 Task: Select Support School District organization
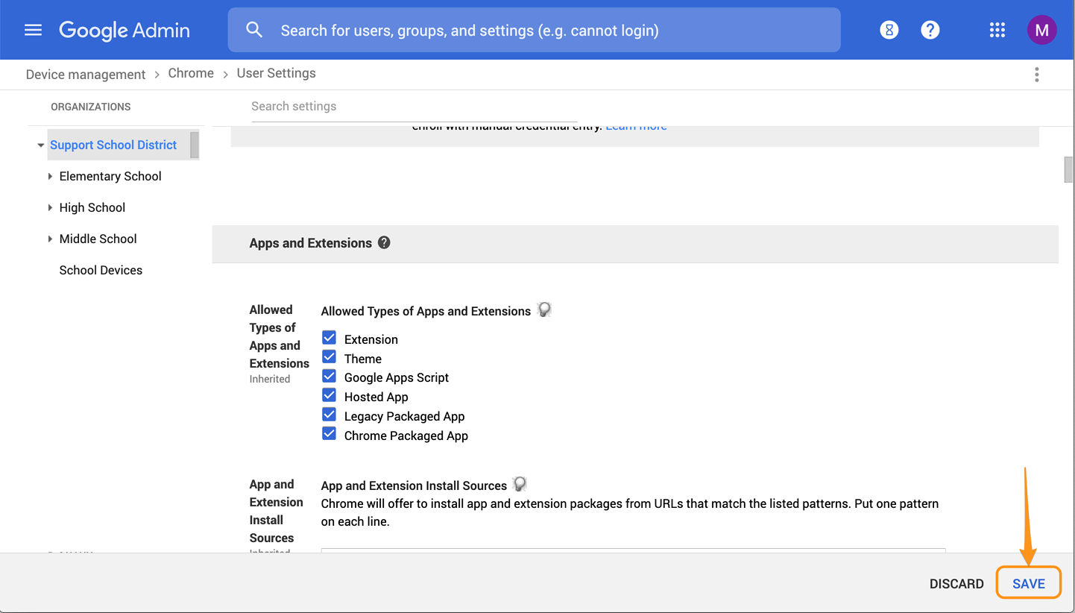113,145
